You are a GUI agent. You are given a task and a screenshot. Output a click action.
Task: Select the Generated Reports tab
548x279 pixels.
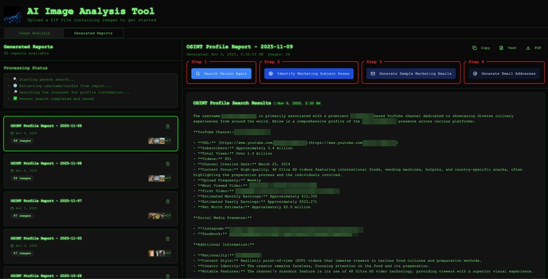point(93,33)
